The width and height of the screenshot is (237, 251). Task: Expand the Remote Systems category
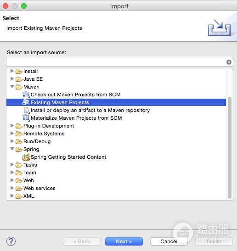pyautogui.click(x=12, y=134)
